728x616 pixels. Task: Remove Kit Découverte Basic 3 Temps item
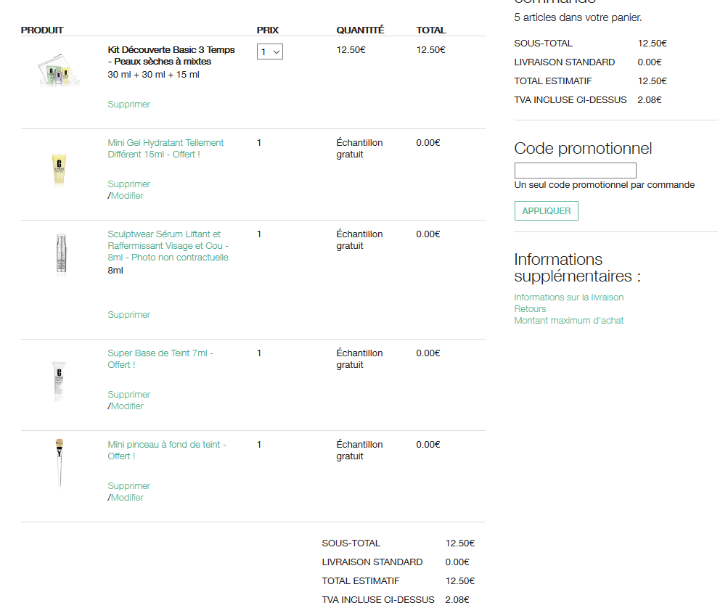128,104
